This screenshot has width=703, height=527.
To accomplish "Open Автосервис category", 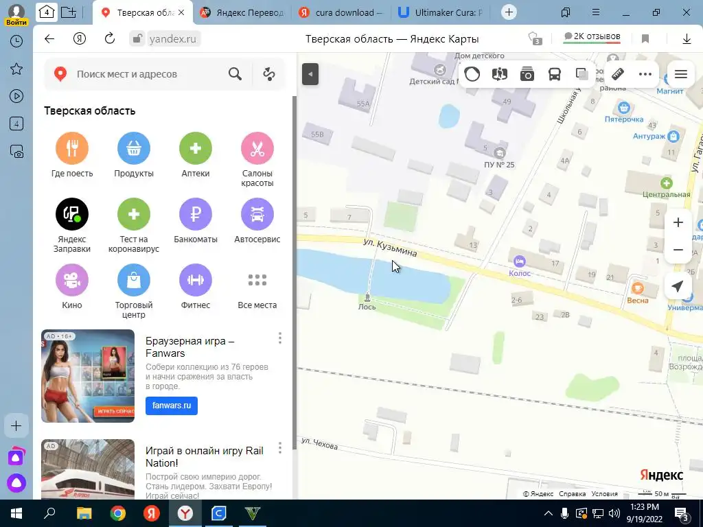I will pos(257,222).
